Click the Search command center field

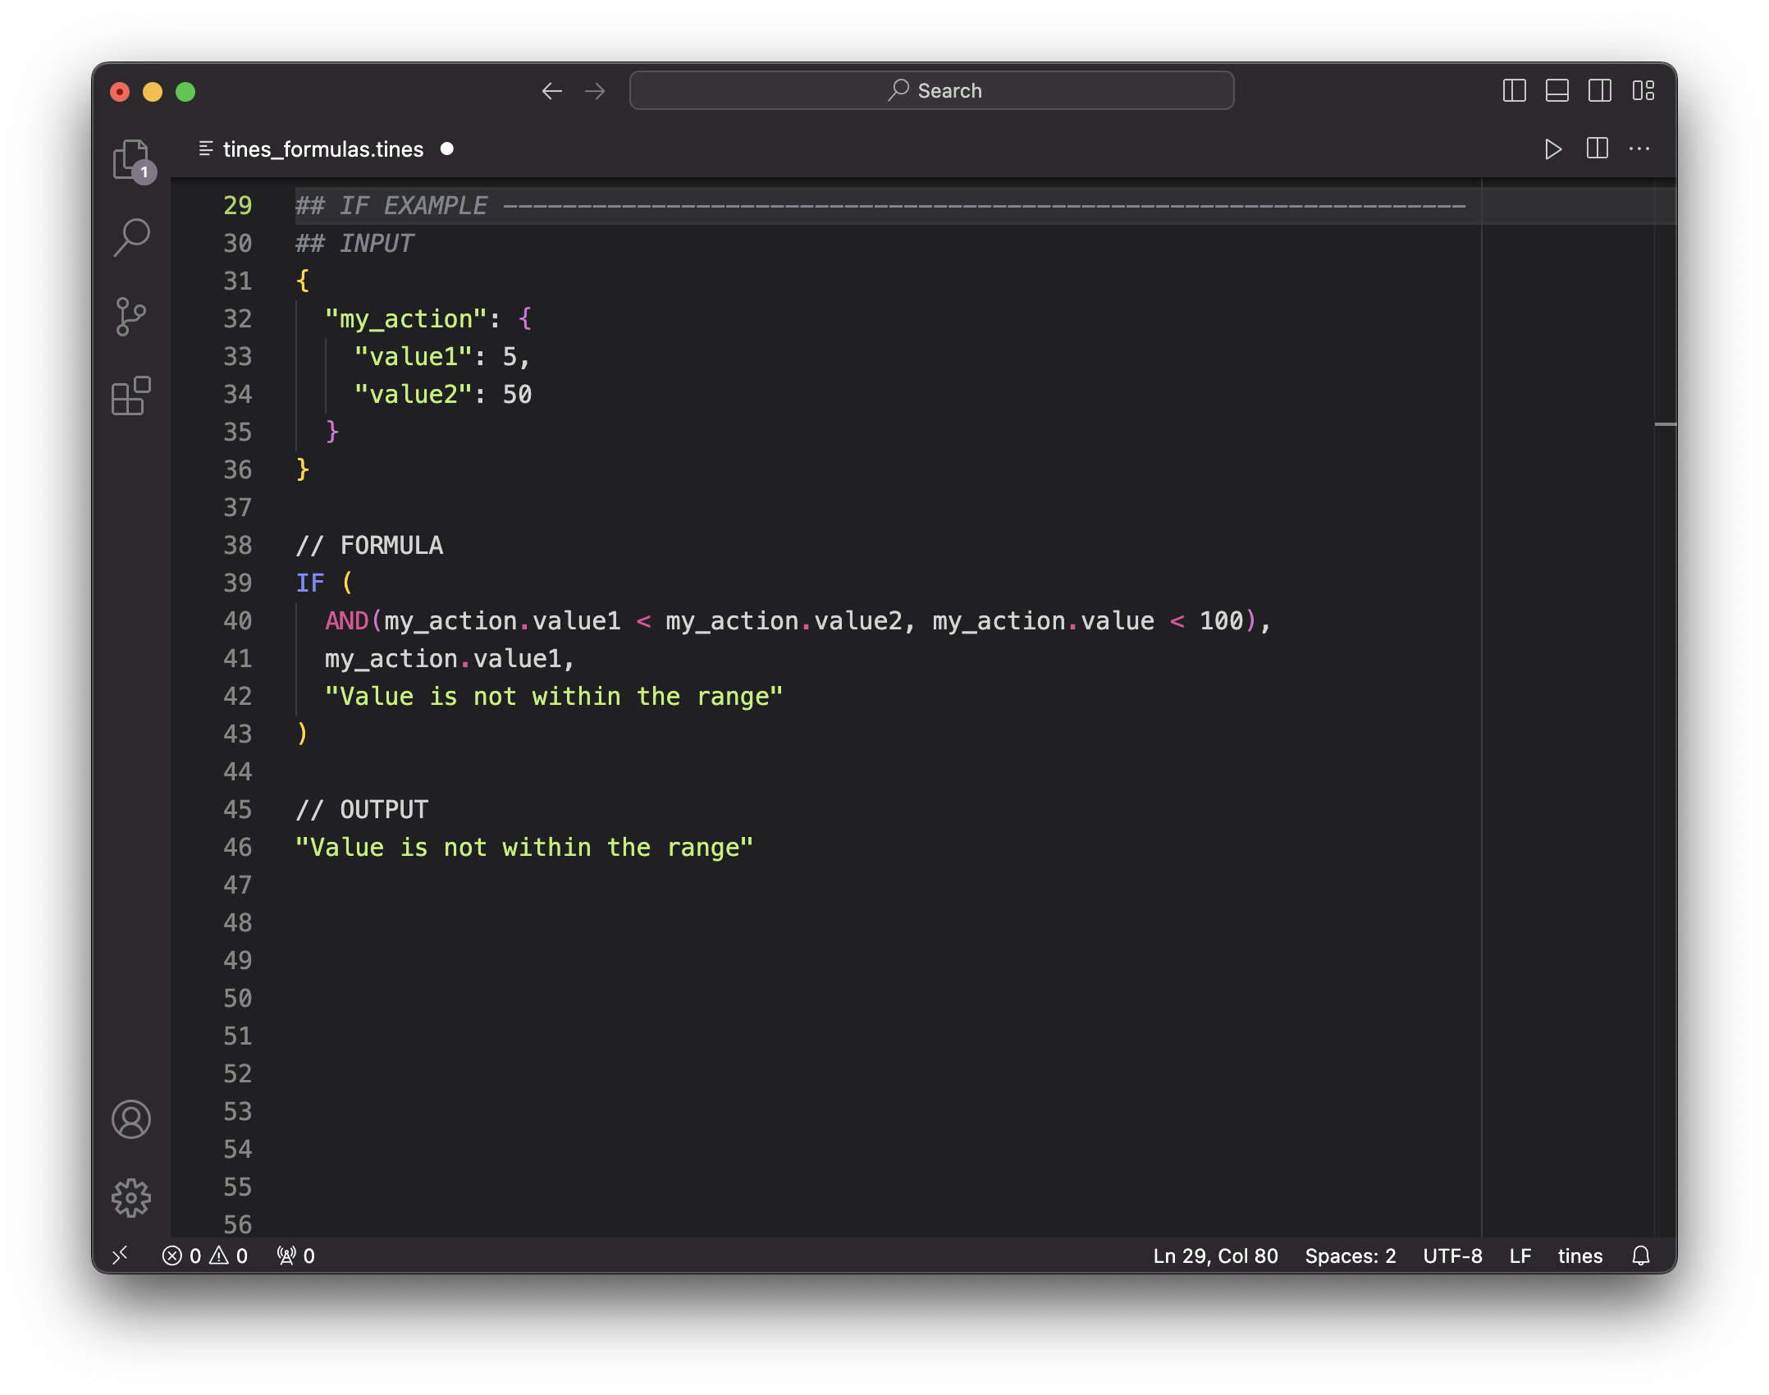point(931,91)
